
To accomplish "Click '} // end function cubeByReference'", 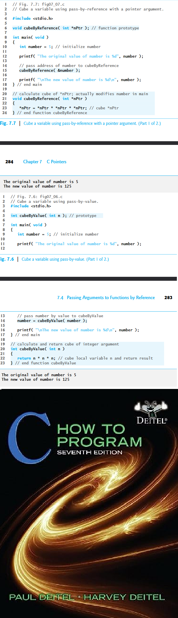I will [x=50, y=113].
